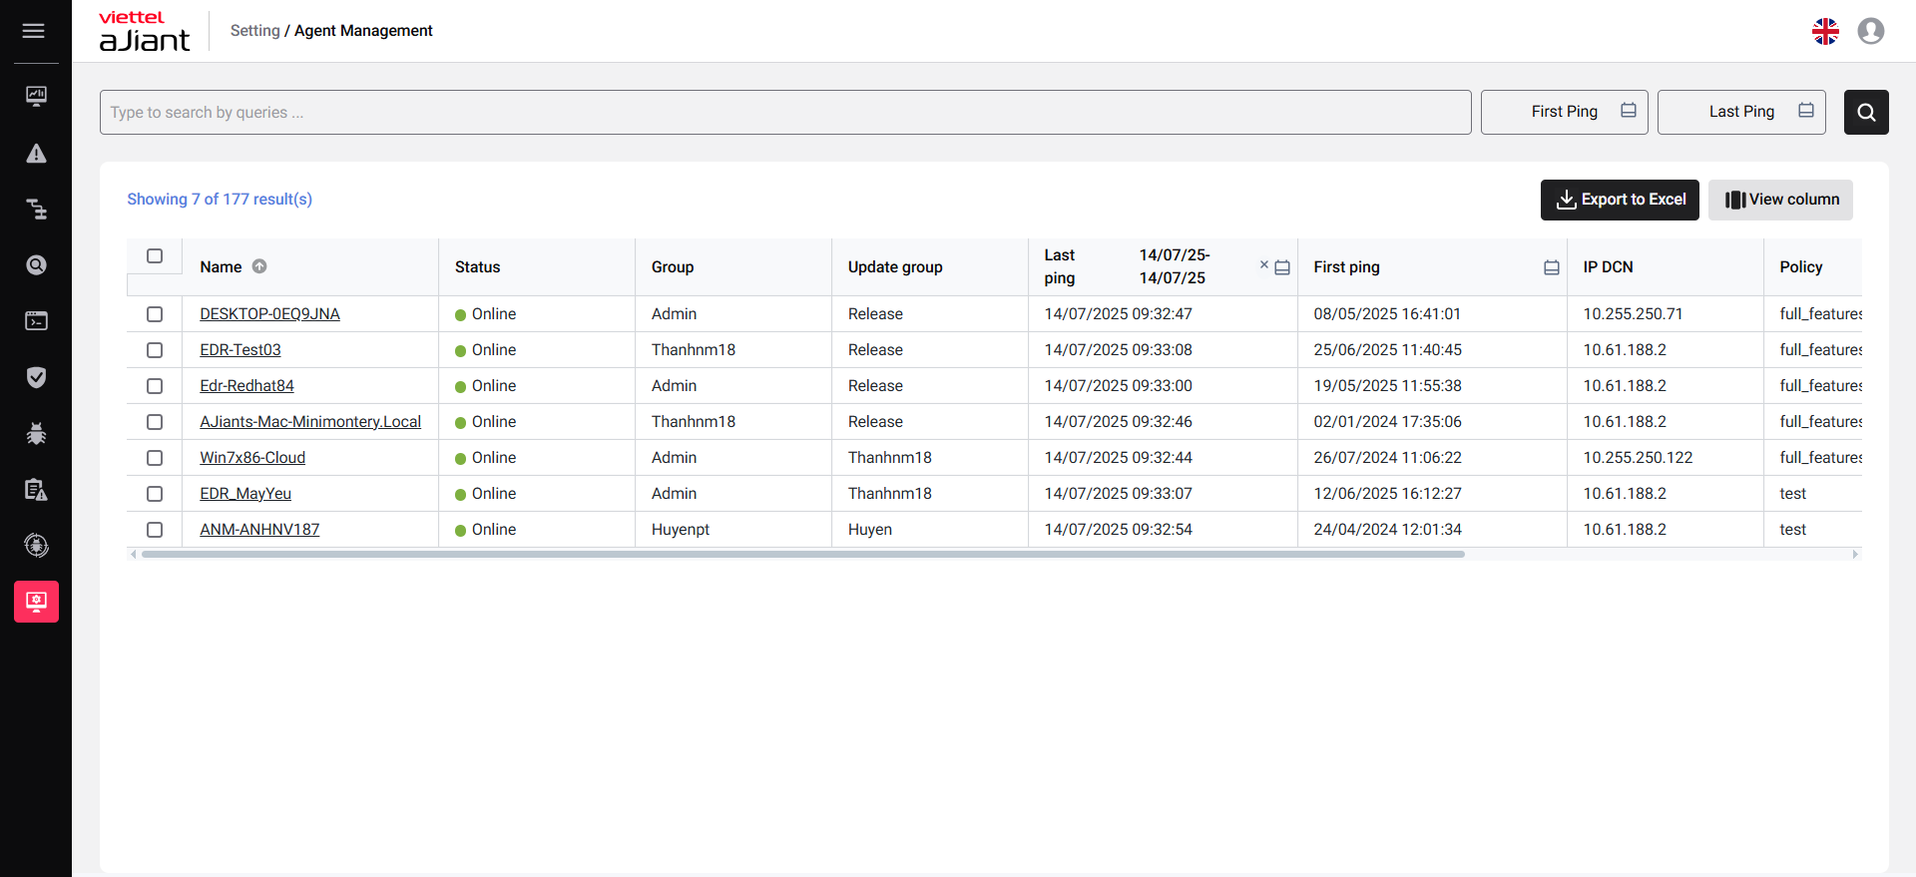Image resolution: width=1916 pixels, height=877 pixels.
Task: Open the Win7x86-Cloud agent link
Action: [x=252, y=458]
